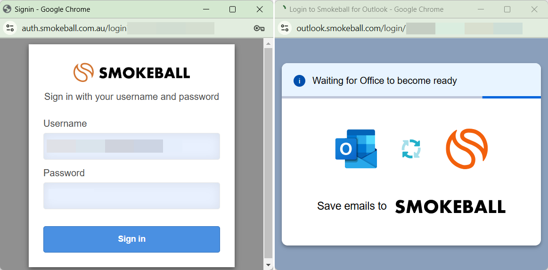The height and width of the screenshot is (270, 548).
Task: Click the scrollbar up arrow in the Signin window
Action: (x=269, y=44)
